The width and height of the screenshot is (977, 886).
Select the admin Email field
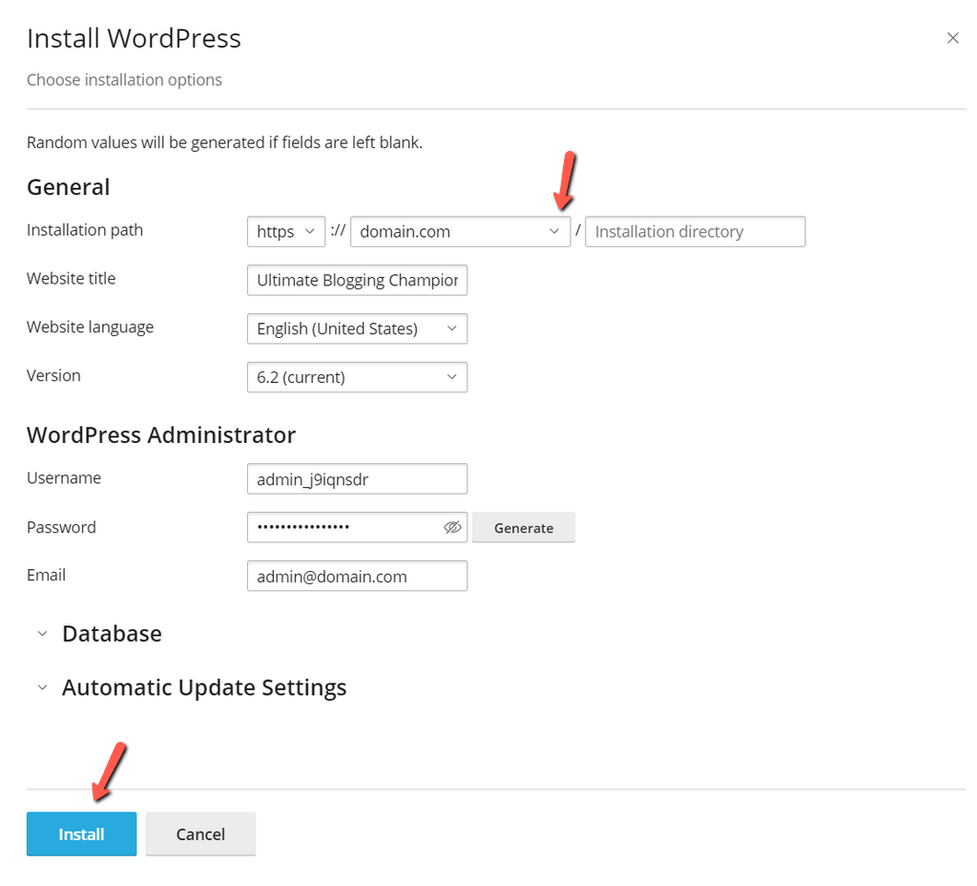pos(357,576)
